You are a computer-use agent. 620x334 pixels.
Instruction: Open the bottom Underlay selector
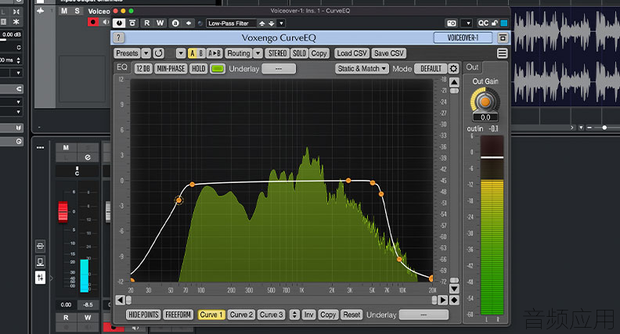point(424,314)
